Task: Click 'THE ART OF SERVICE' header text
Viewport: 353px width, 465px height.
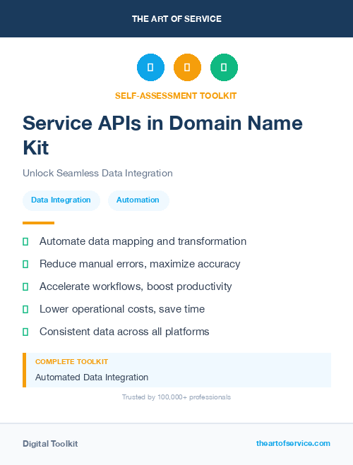Action: 176,18
